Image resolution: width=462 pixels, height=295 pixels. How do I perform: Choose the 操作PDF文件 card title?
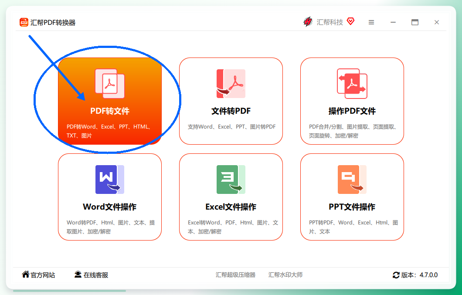click(352, 111)
